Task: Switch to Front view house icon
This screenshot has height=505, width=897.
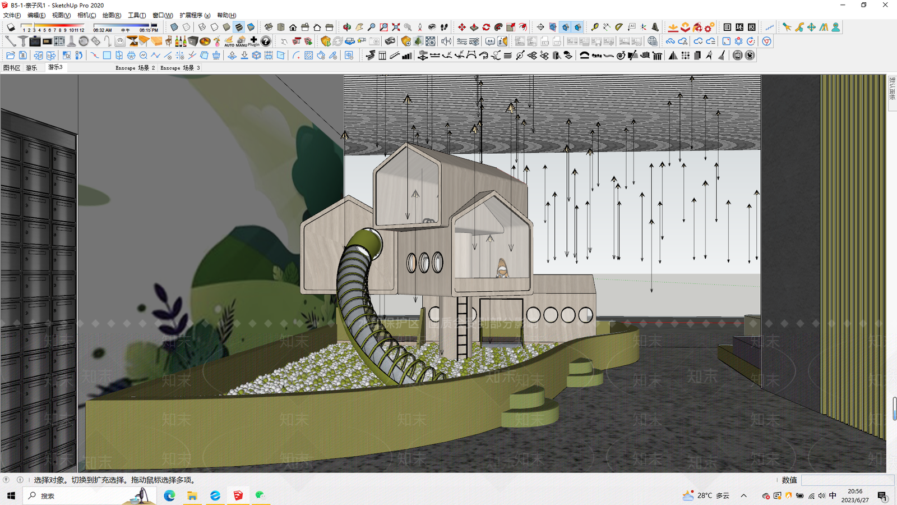Action: 293,27
